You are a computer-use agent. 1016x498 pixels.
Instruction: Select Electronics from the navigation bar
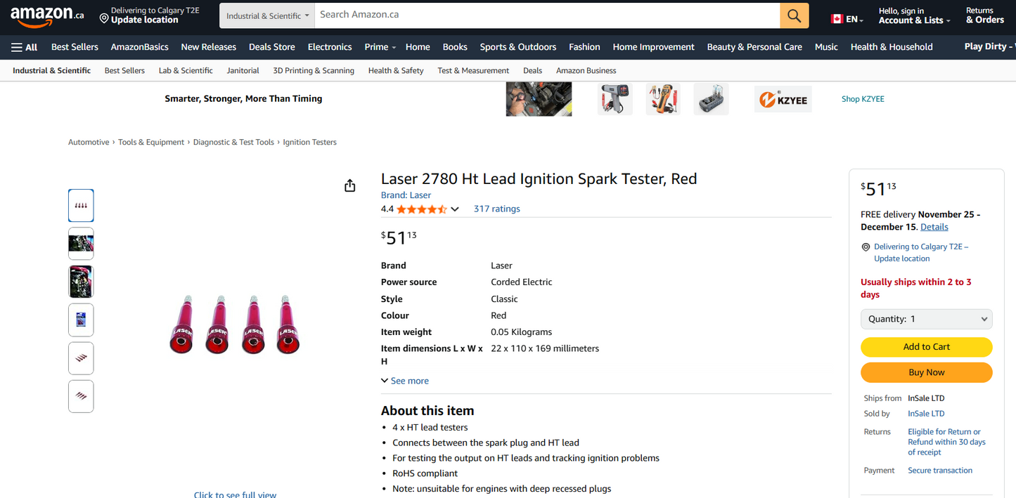click(329, 46)
